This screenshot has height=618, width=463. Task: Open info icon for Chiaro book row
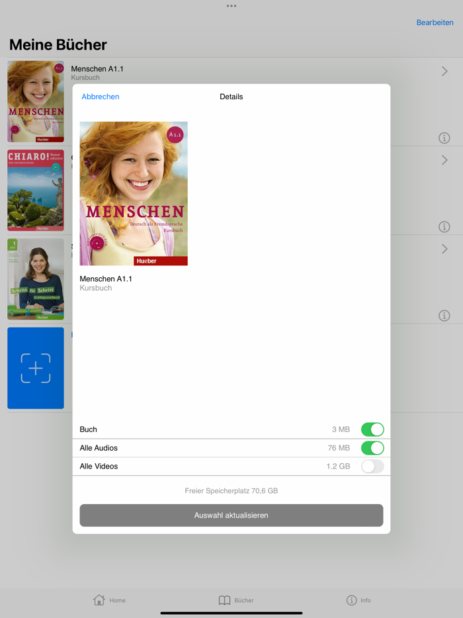pos(444,227)
